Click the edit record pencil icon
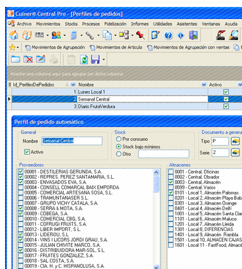Screen dimensions: 242x269 coord(40,59)
